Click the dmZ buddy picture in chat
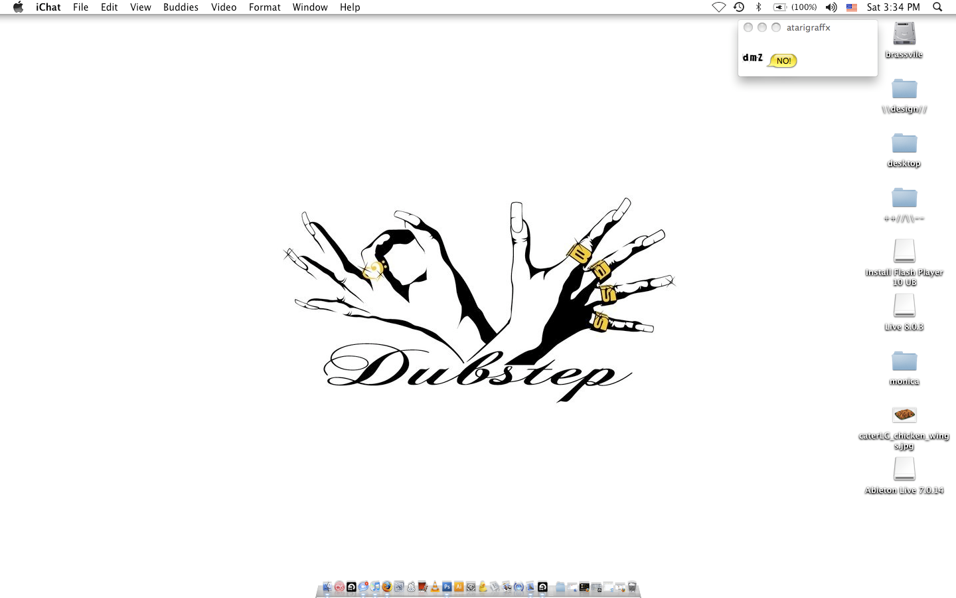This screenshot has height=598, width=956. [x=752, y=58]
